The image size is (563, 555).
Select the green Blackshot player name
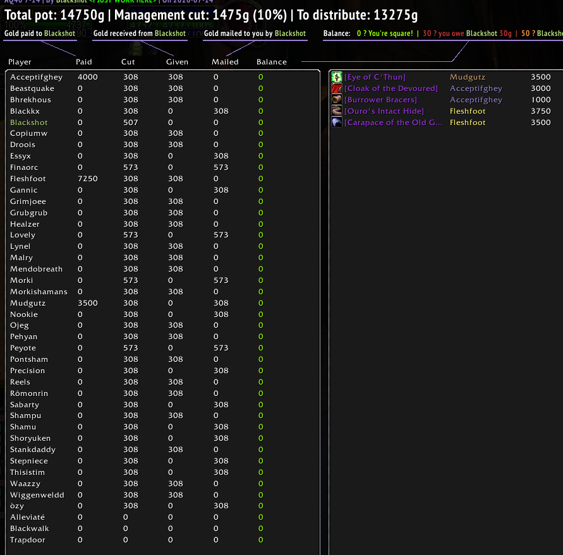(28, 122)
